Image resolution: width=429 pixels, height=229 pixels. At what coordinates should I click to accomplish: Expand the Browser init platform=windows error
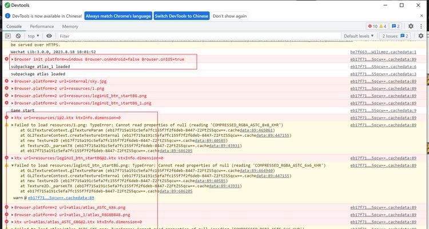coord(13,59)
